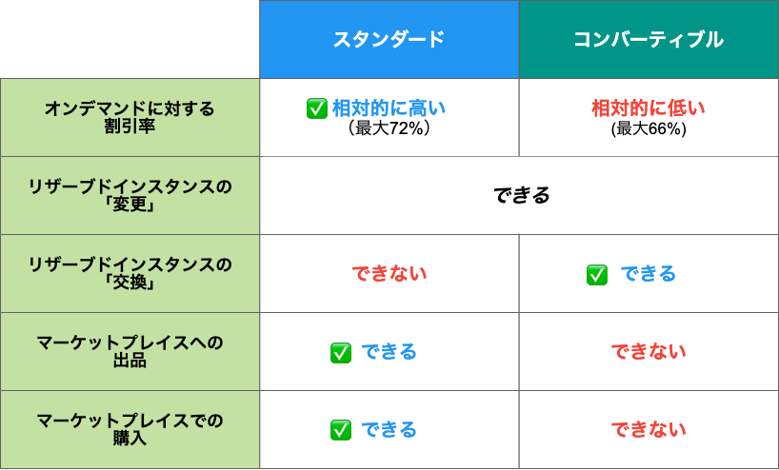The height and width of the screenshot is (470, 779).
Task: Click the blue 相対的に高い text
Action: (389, 108)
